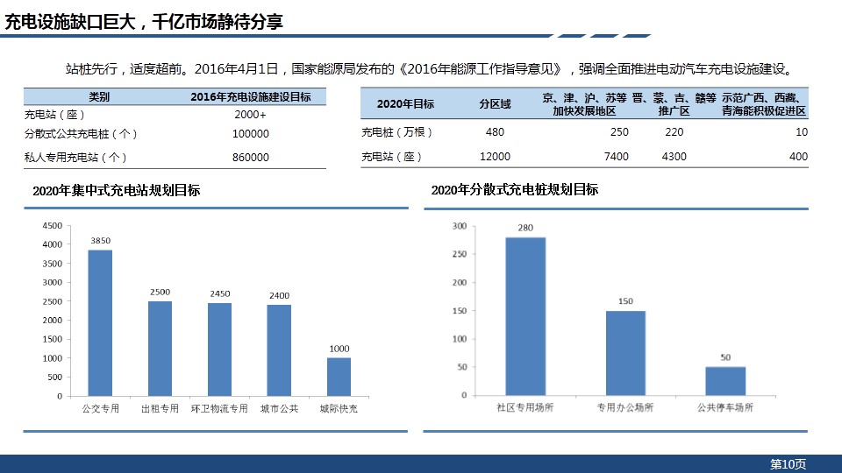This screenshot has height=473, width=842.
Task: Select header 晋、蒙、吉、赣等推广区
Action: tap(674, 104)
